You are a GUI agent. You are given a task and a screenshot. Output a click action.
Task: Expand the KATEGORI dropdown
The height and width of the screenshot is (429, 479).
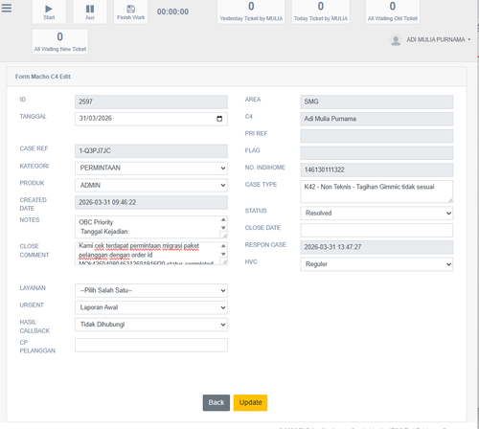click(x=151, y=169)
